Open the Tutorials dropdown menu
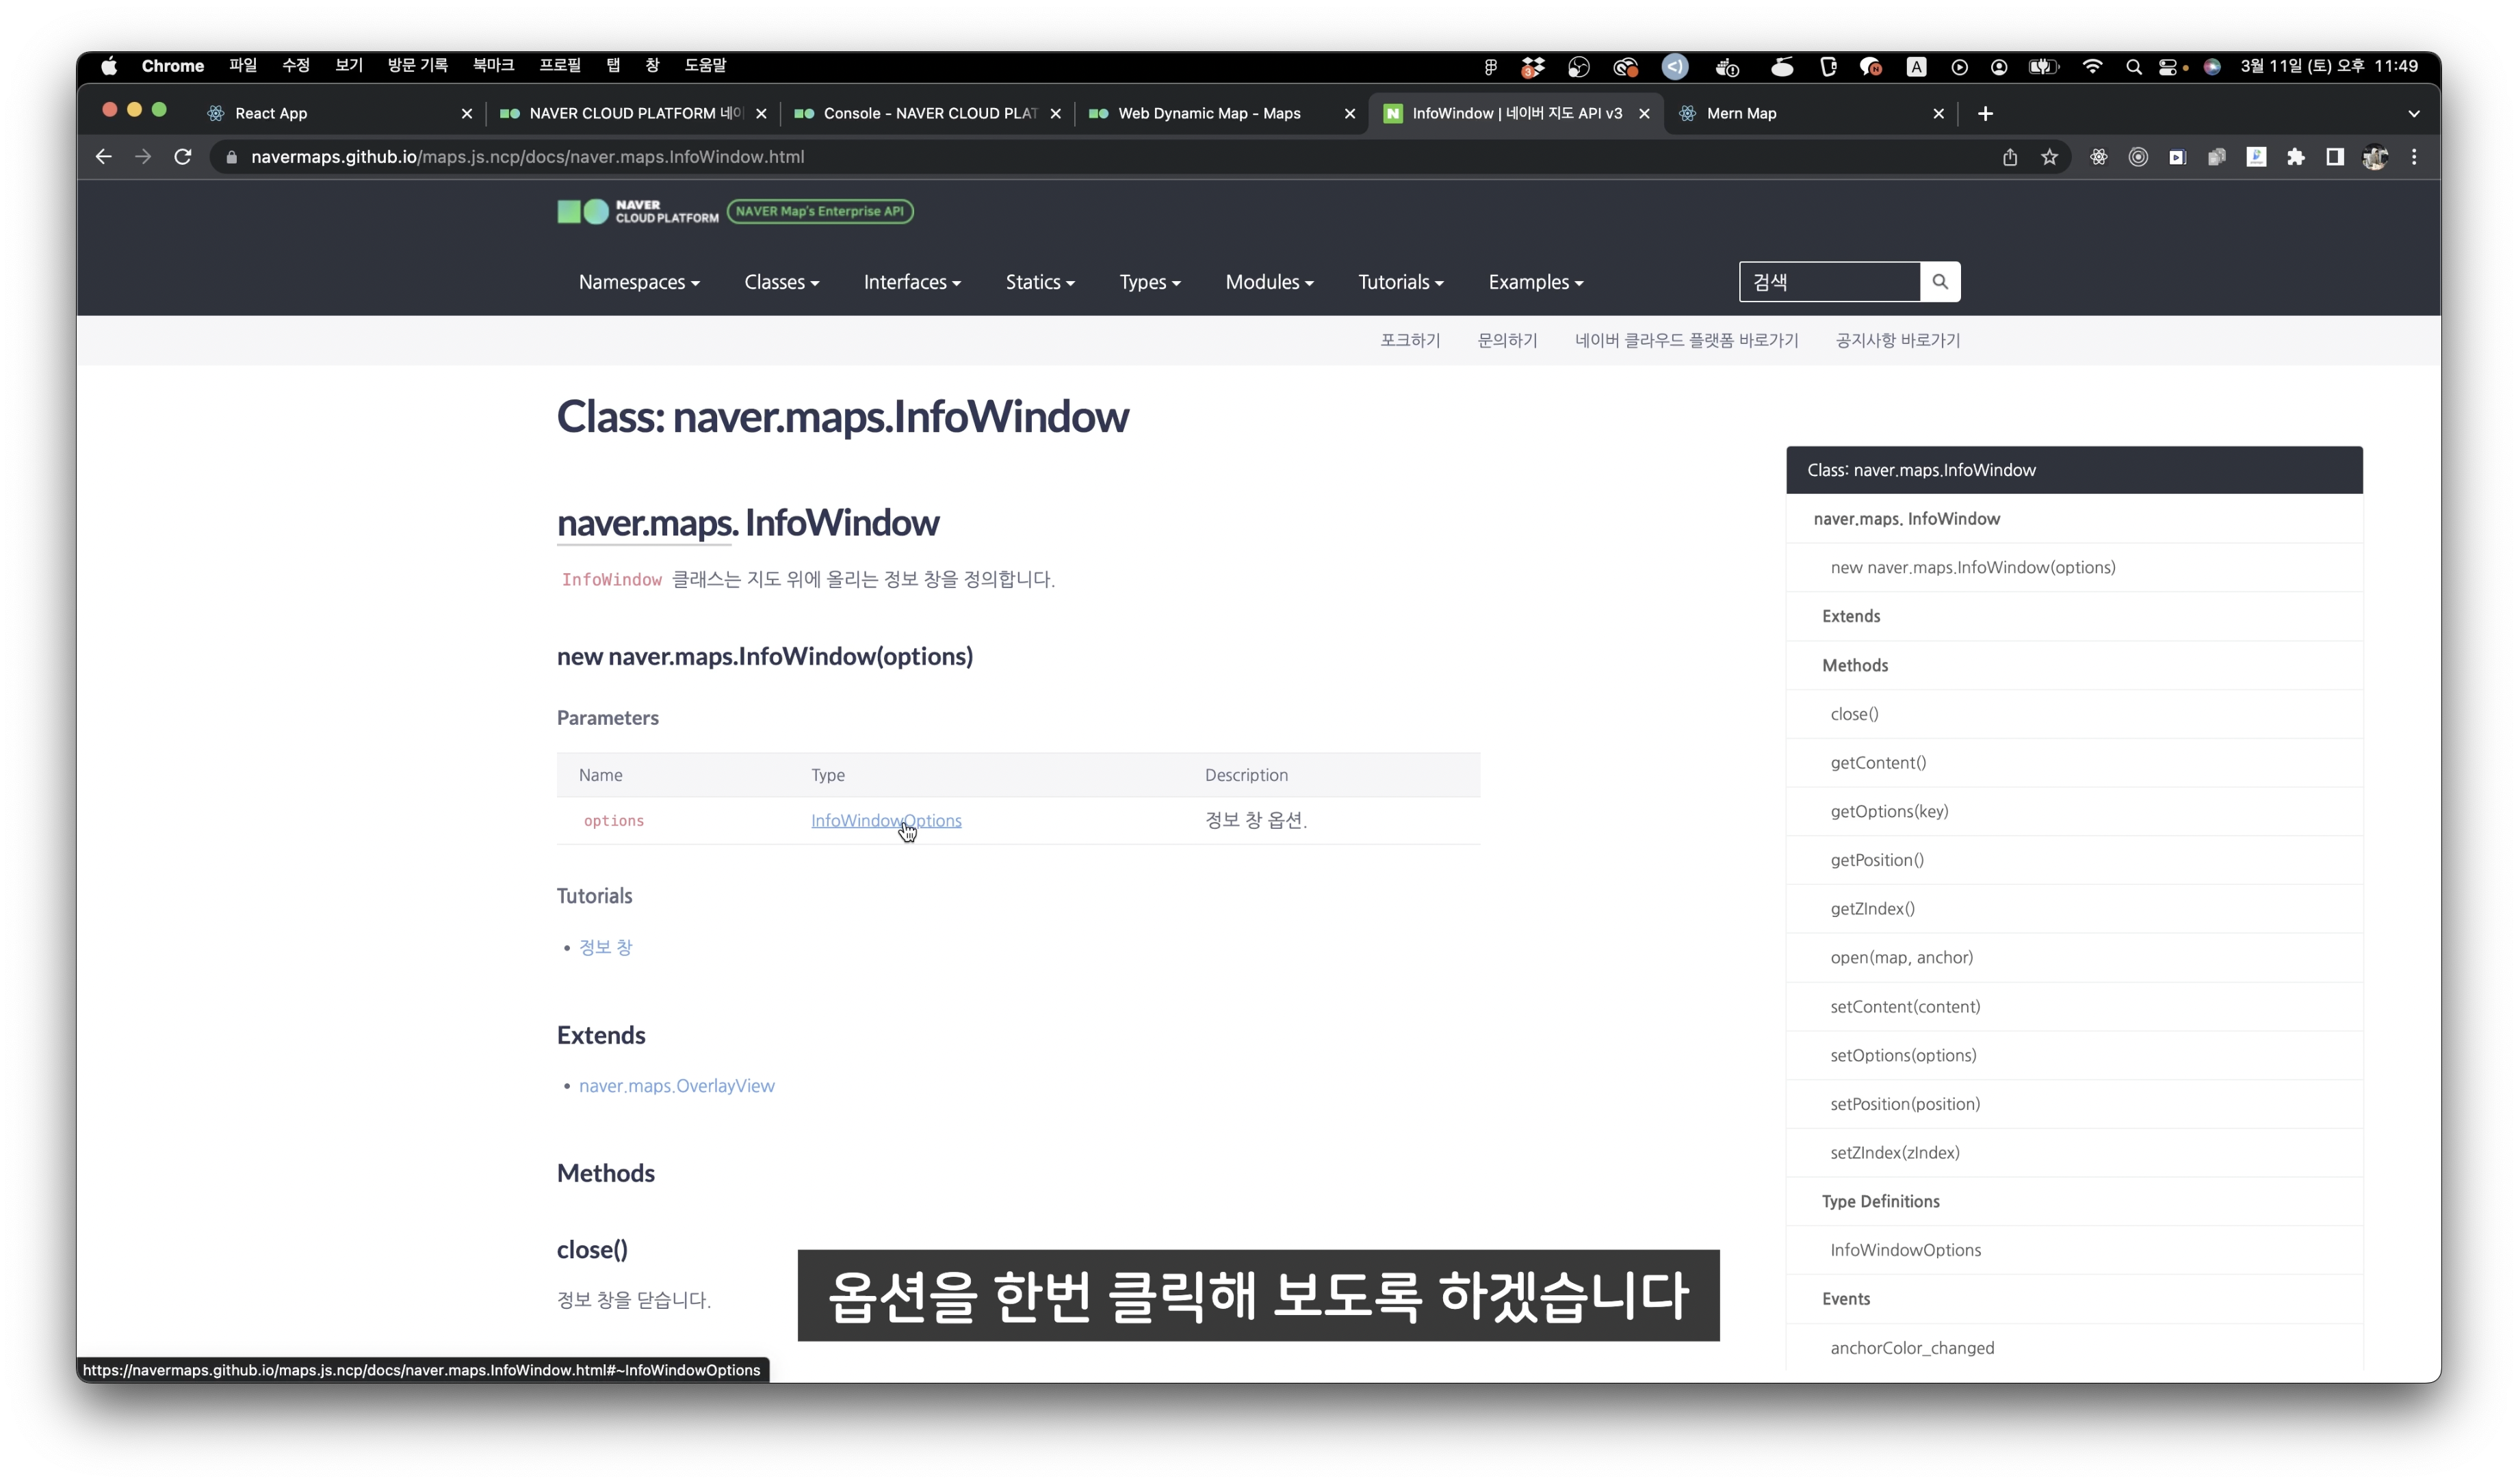 click(1401, 282)
